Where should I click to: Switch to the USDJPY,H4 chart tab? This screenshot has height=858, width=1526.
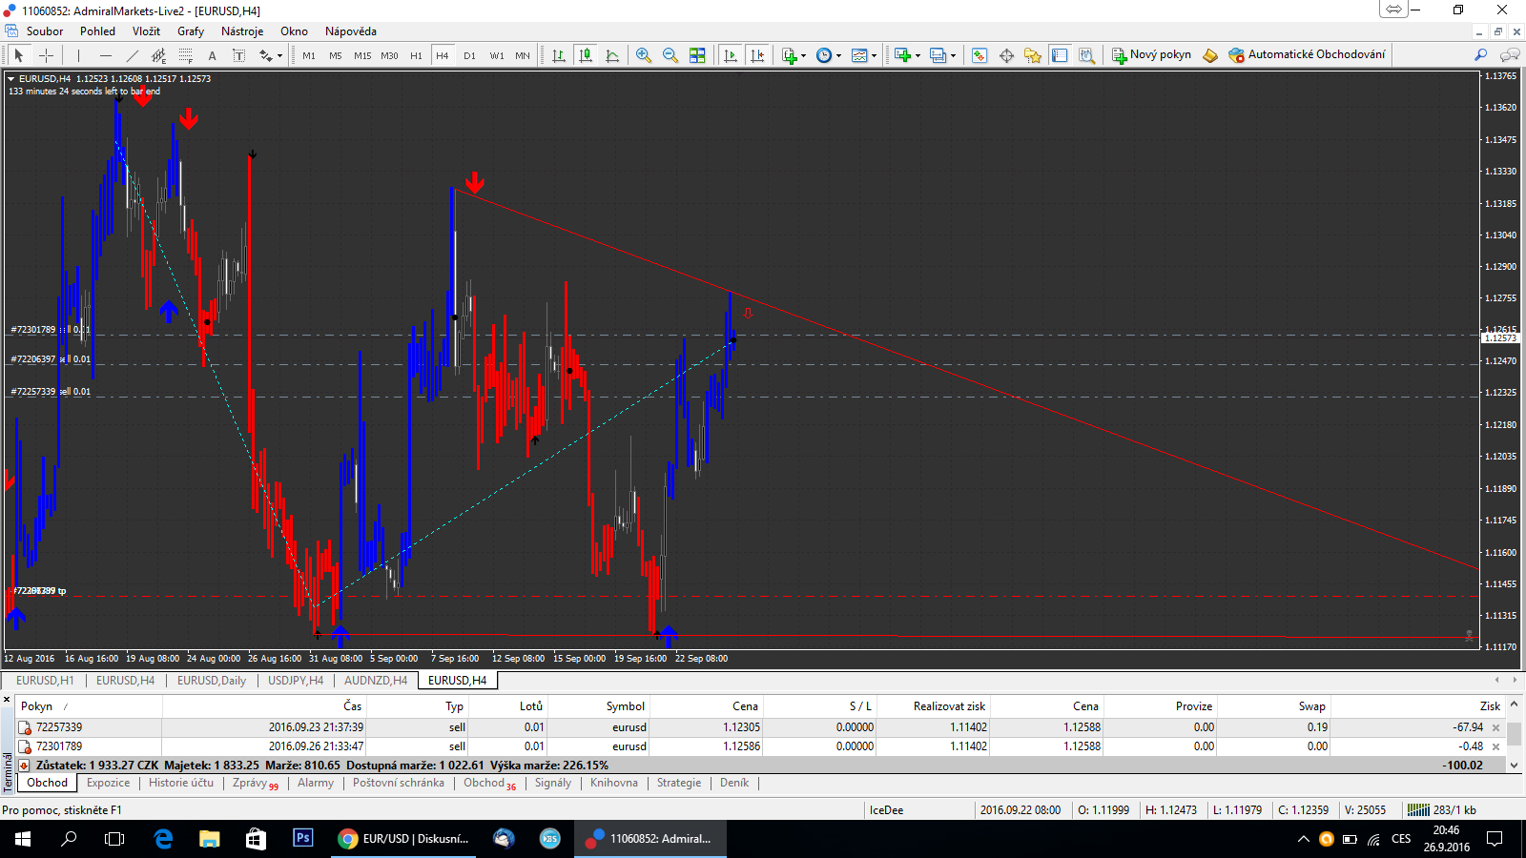pyautogui.click(x=295, y=681)
